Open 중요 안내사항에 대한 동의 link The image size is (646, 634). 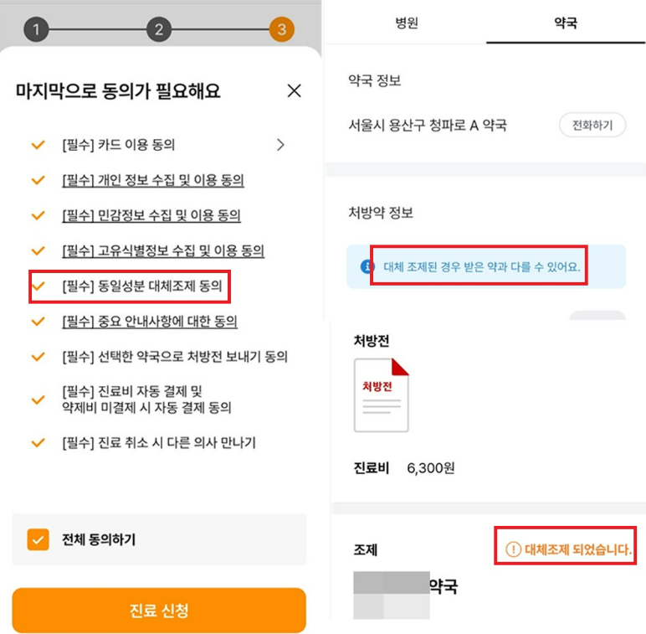pyautogui.click(x=150, y=321)
